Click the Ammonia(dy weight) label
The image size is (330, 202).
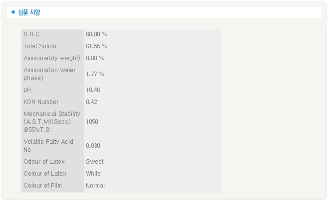(52, 58)
